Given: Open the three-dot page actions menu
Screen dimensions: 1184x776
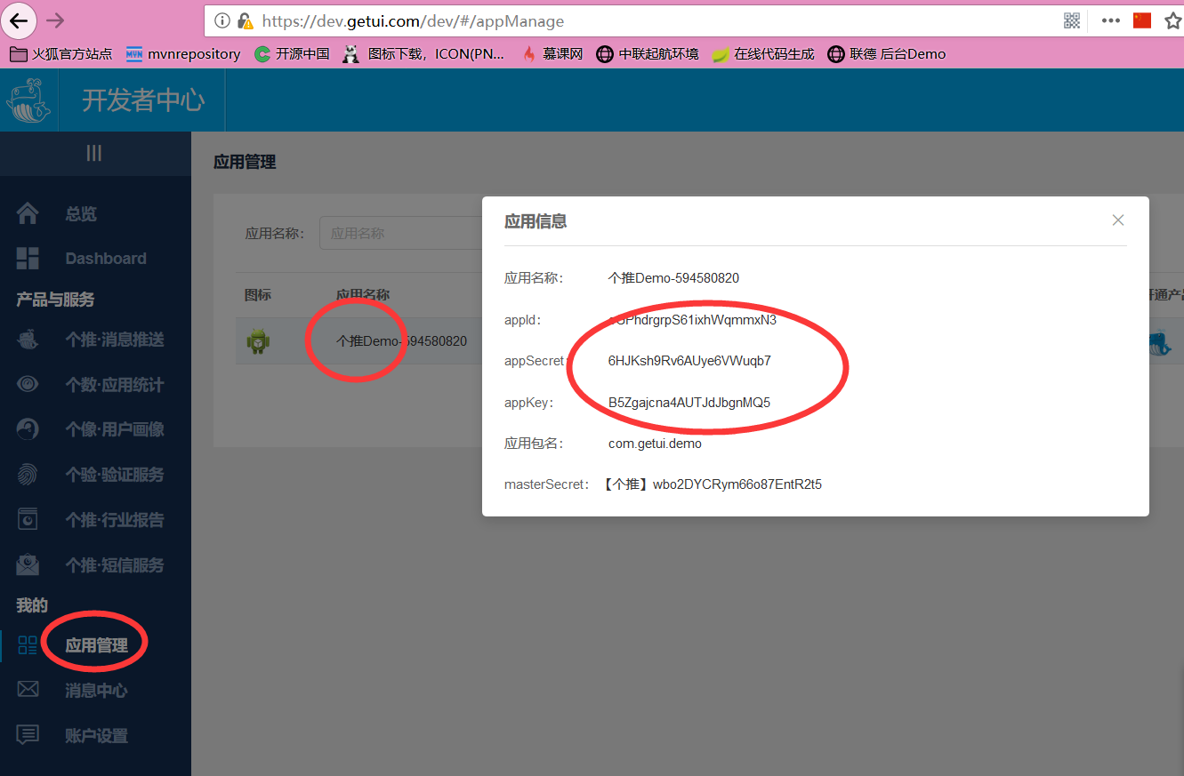Looking at the screenshot, I should click(1111, 20).
